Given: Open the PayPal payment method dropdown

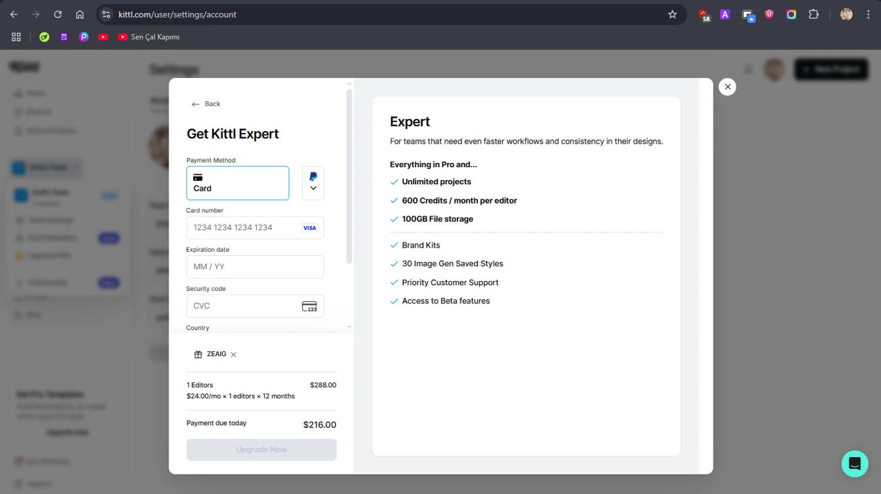Looking at the screenshot, I should click(x=313, y=183).
